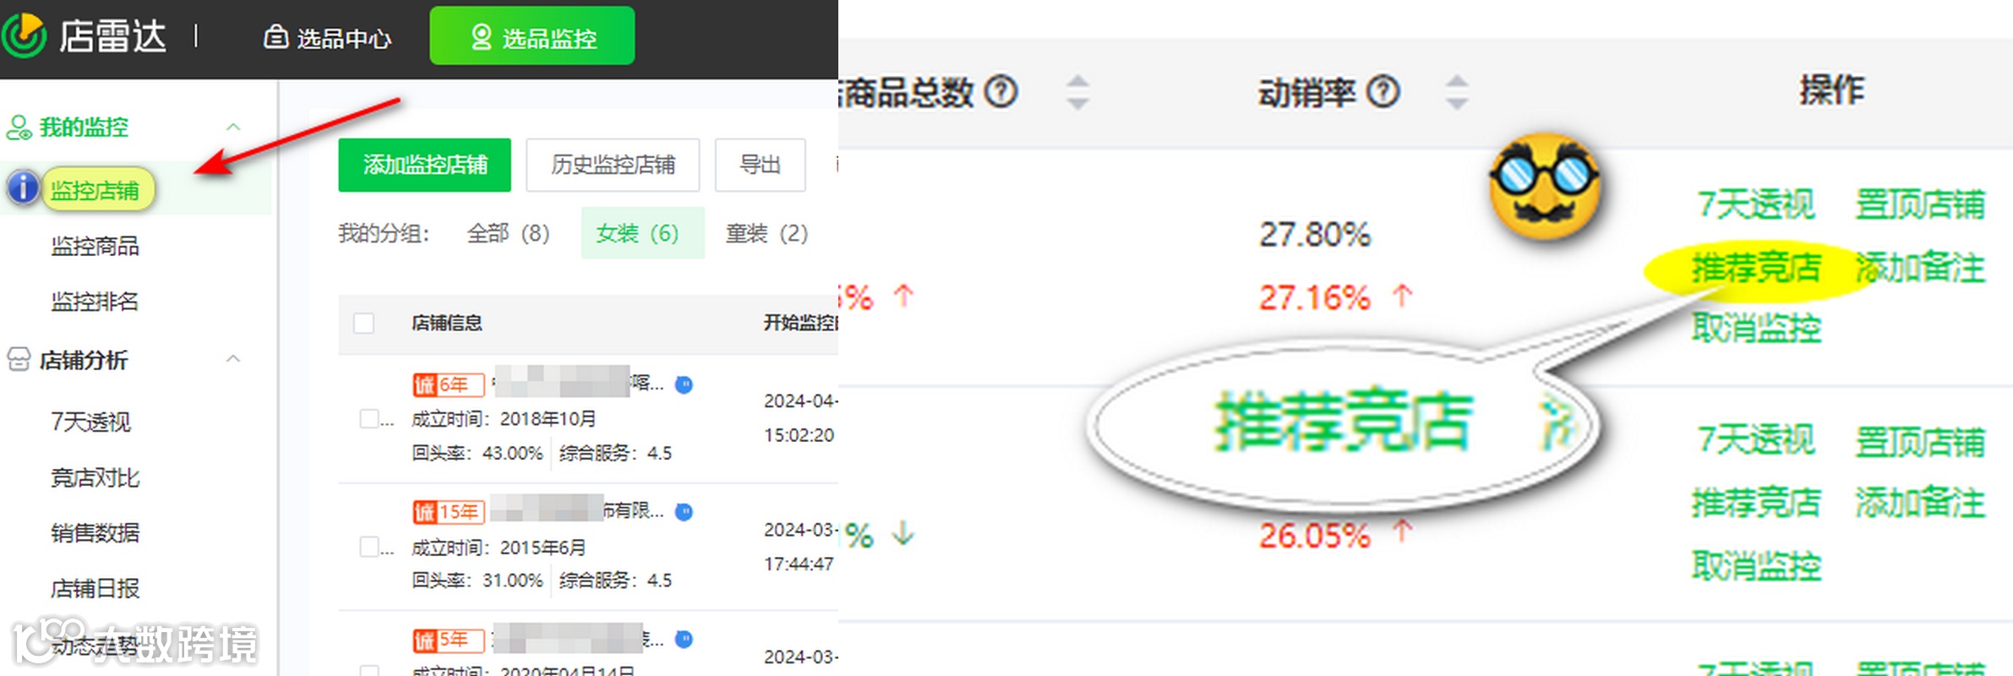Sort the table by the 动销率 column arrows

click(1456, 92)
